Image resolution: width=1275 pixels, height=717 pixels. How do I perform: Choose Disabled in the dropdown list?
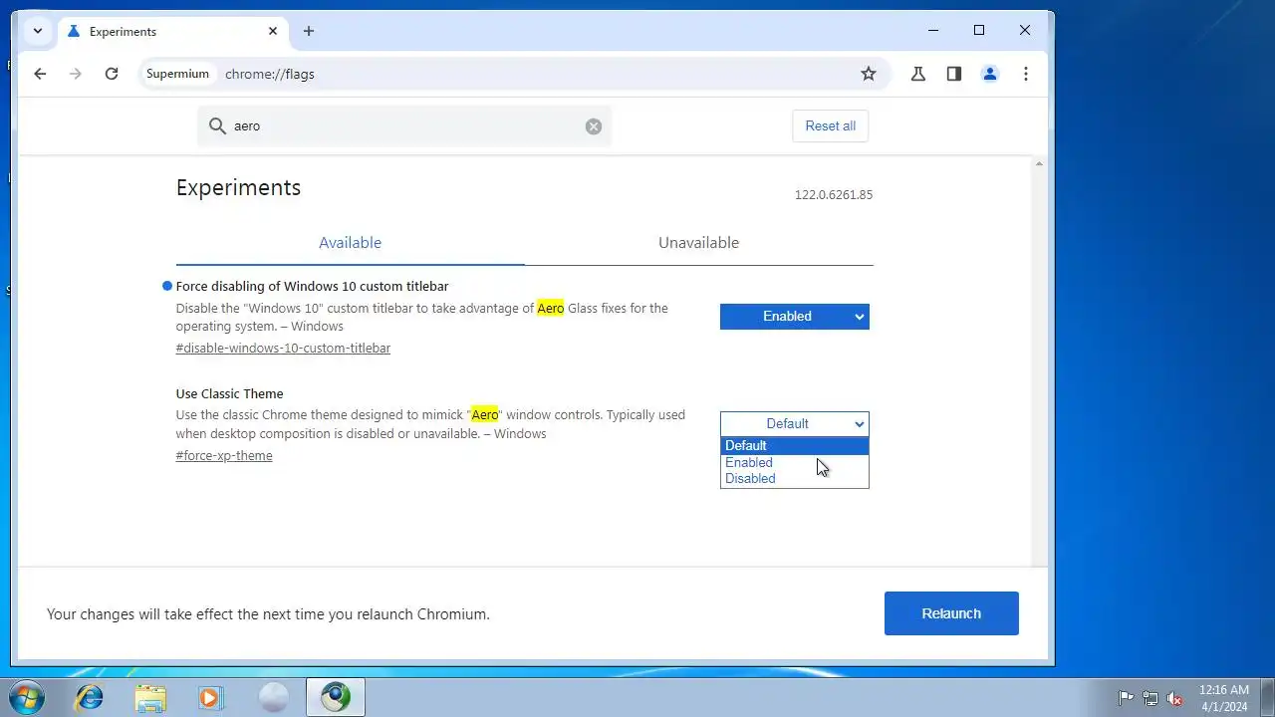(x=795, y=478)
